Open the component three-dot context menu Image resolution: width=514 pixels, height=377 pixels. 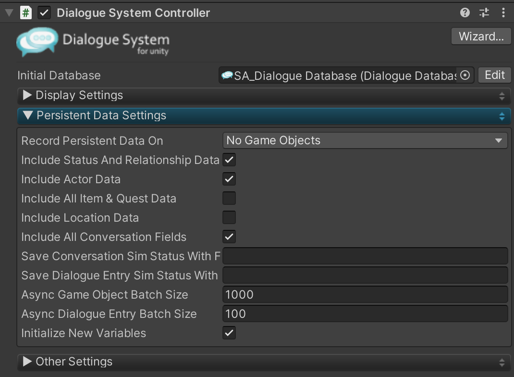[503, 13]
